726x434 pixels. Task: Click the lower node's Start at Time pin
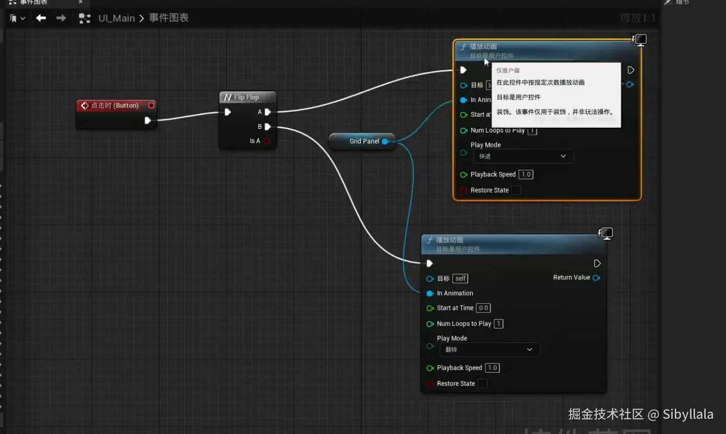[430, 308]
